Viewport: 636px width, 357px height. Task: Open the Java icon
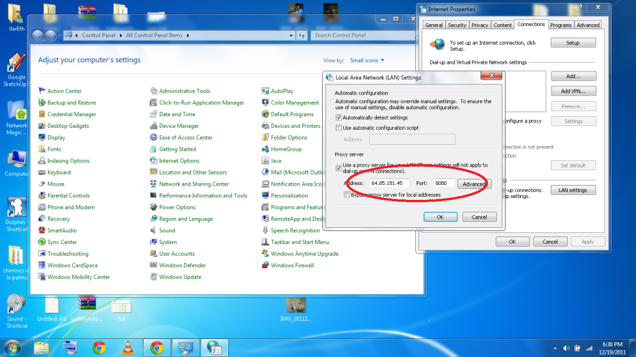[x=265, y=160]
